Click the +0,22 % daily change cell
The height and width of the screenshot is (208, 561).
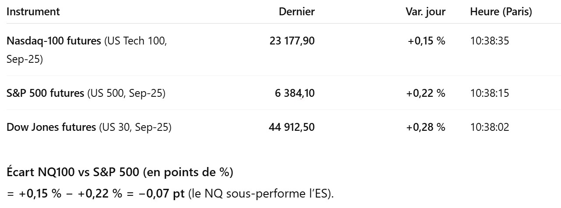pyautogui.click(x=426, y=93)
